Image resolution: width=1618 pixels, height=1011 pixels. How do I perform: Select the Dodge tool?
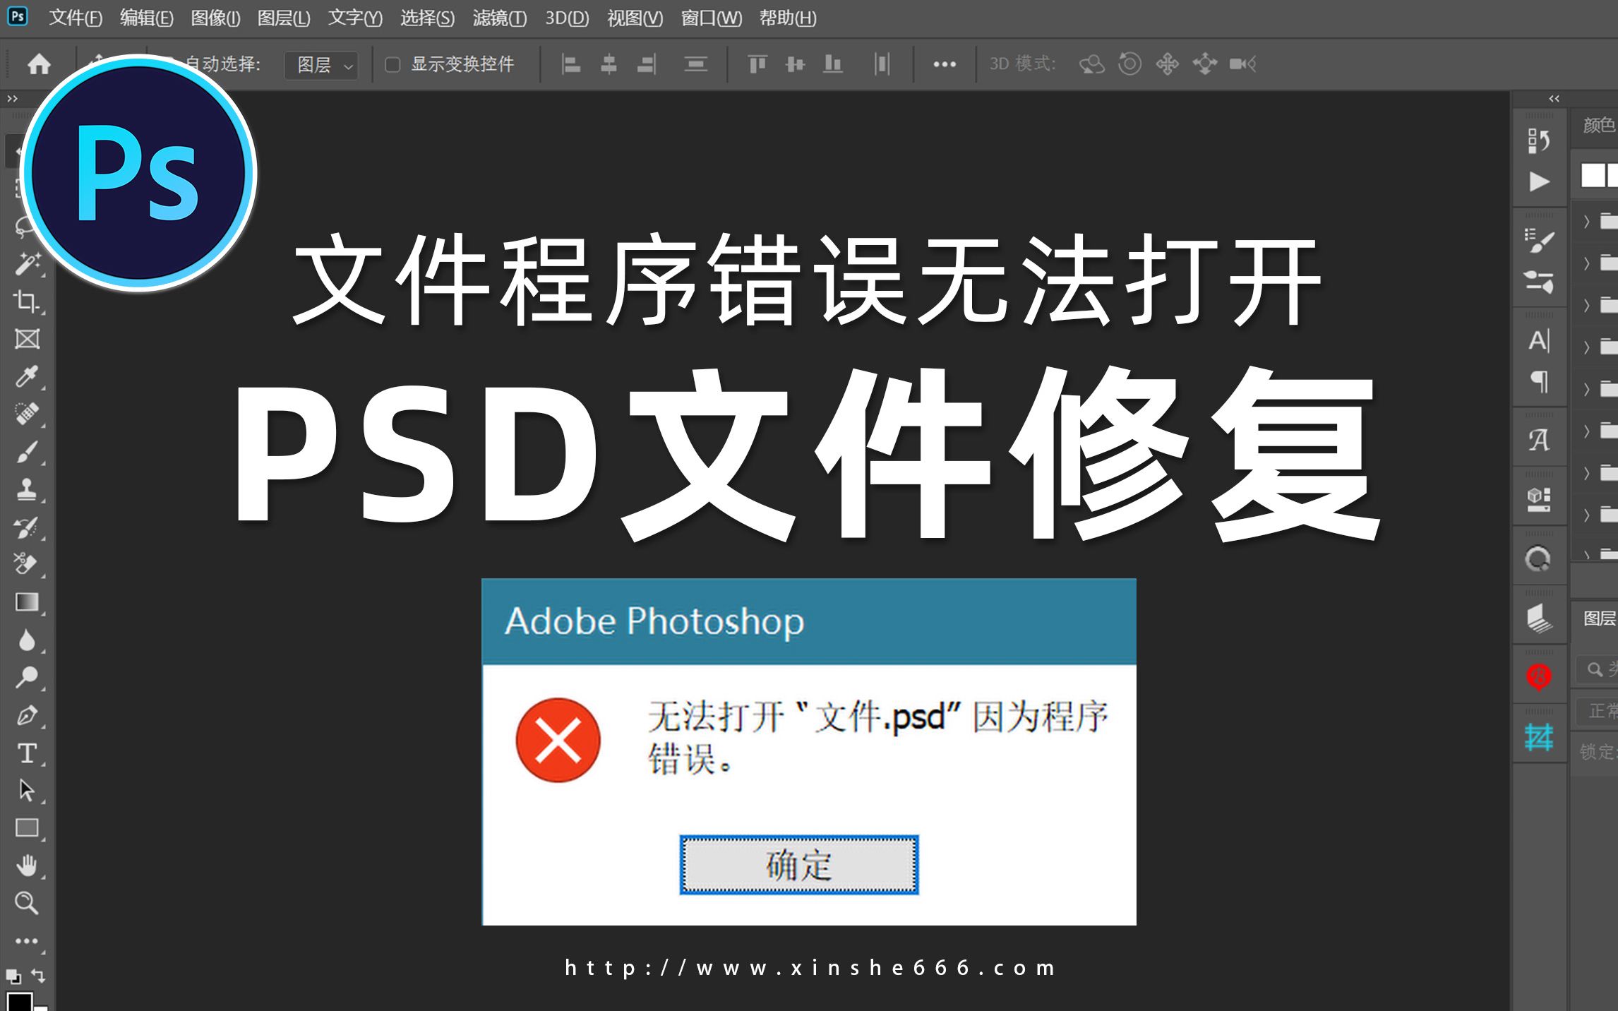point(28,678)
